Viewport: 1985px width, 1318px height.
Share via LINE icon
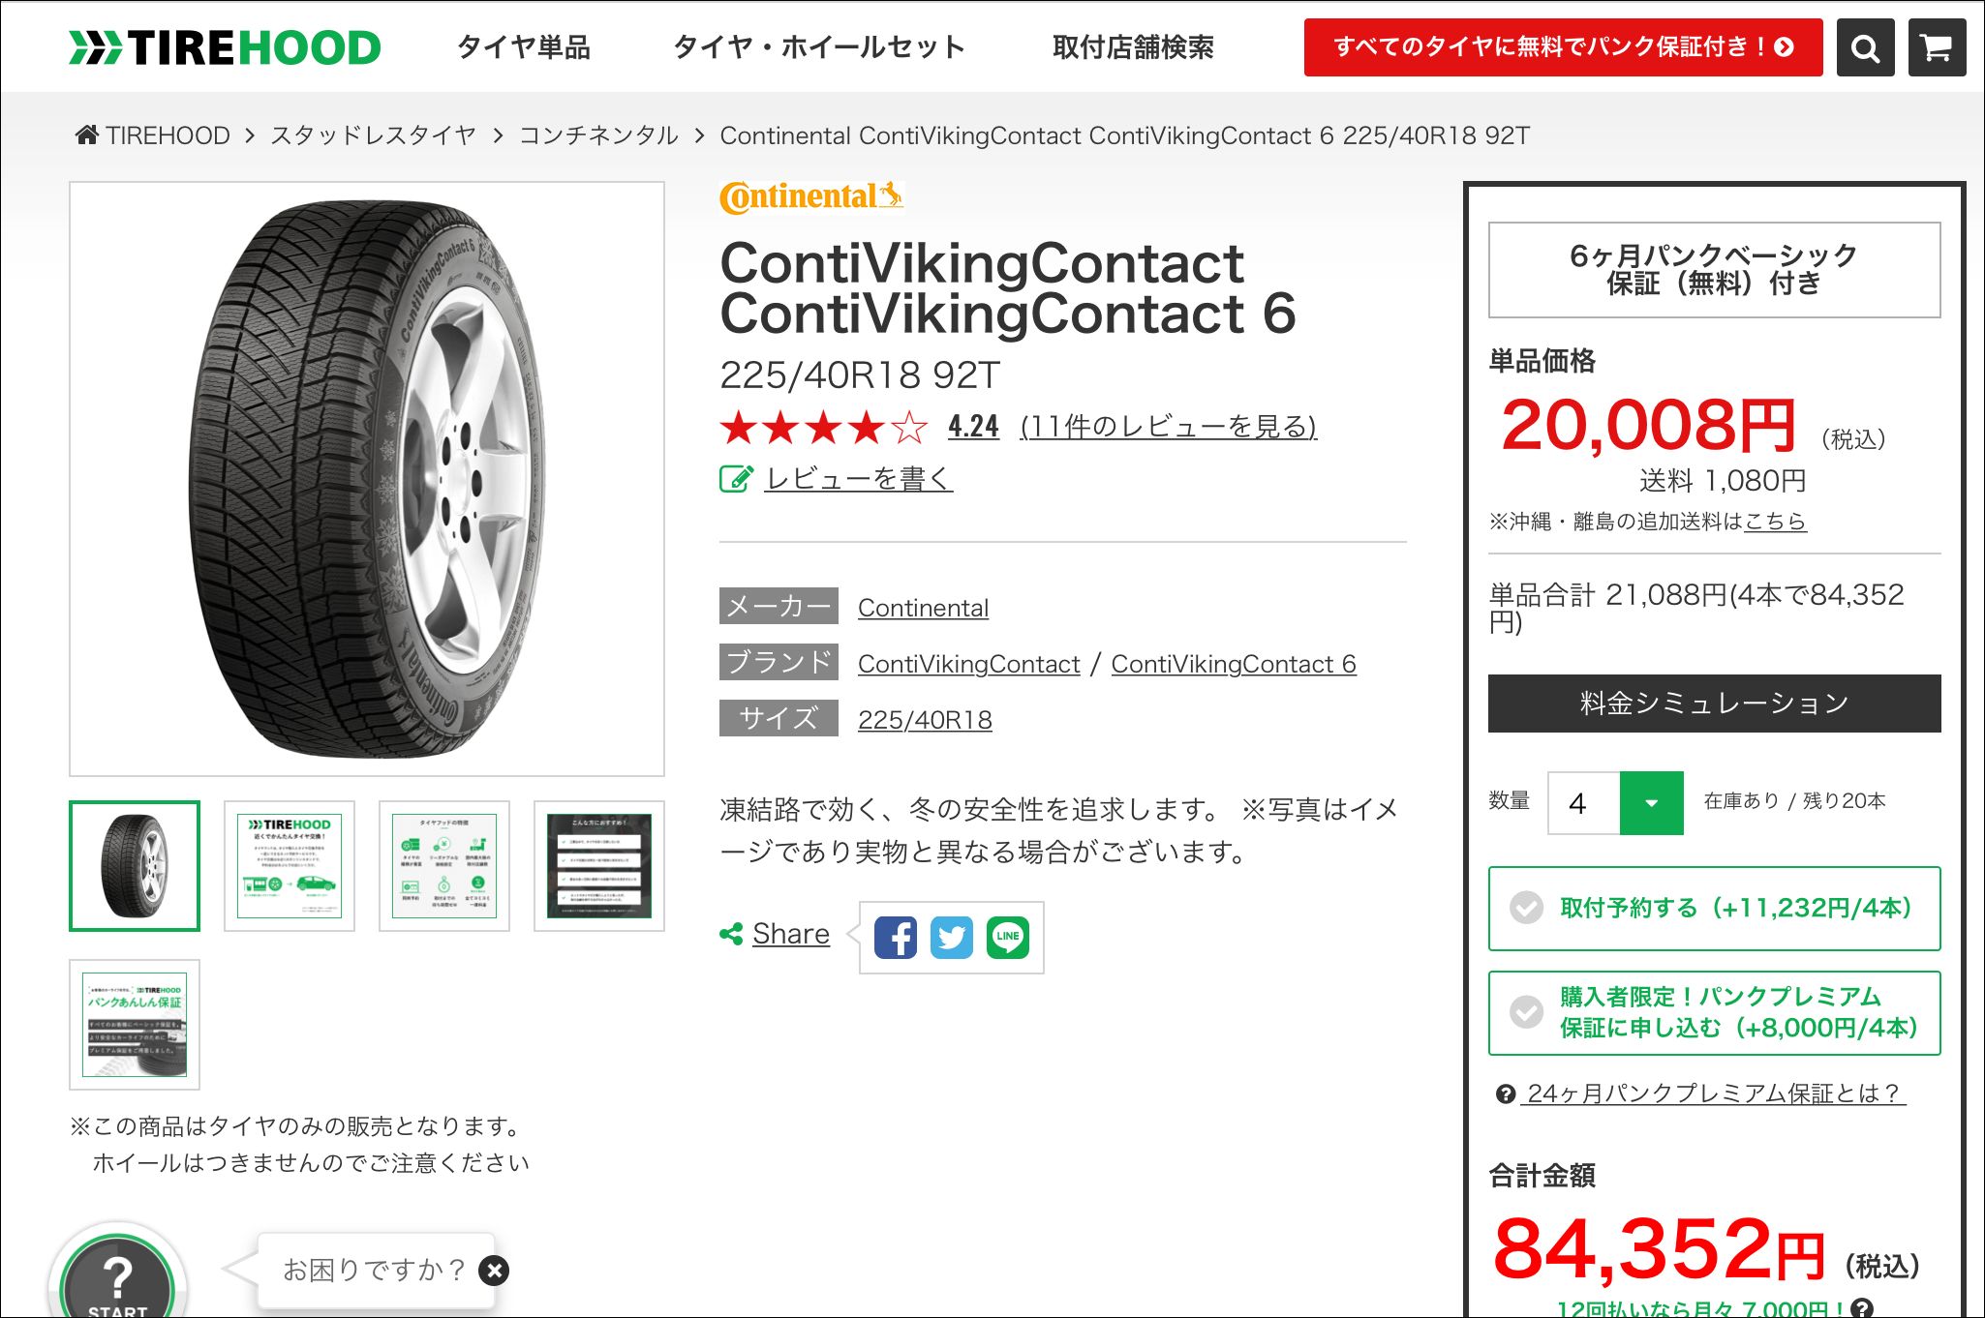coord(1008,937)
